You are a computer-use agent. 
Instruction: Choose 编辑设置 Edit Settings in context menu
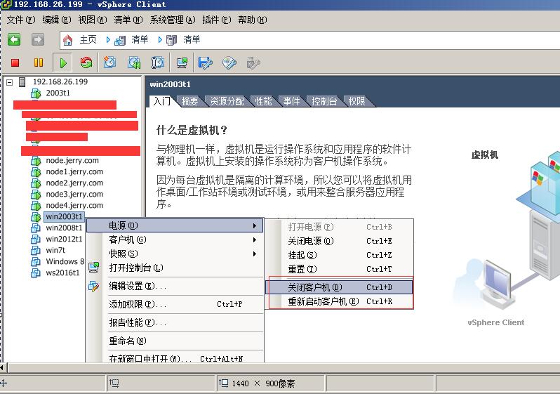click(x=175, y=286)
